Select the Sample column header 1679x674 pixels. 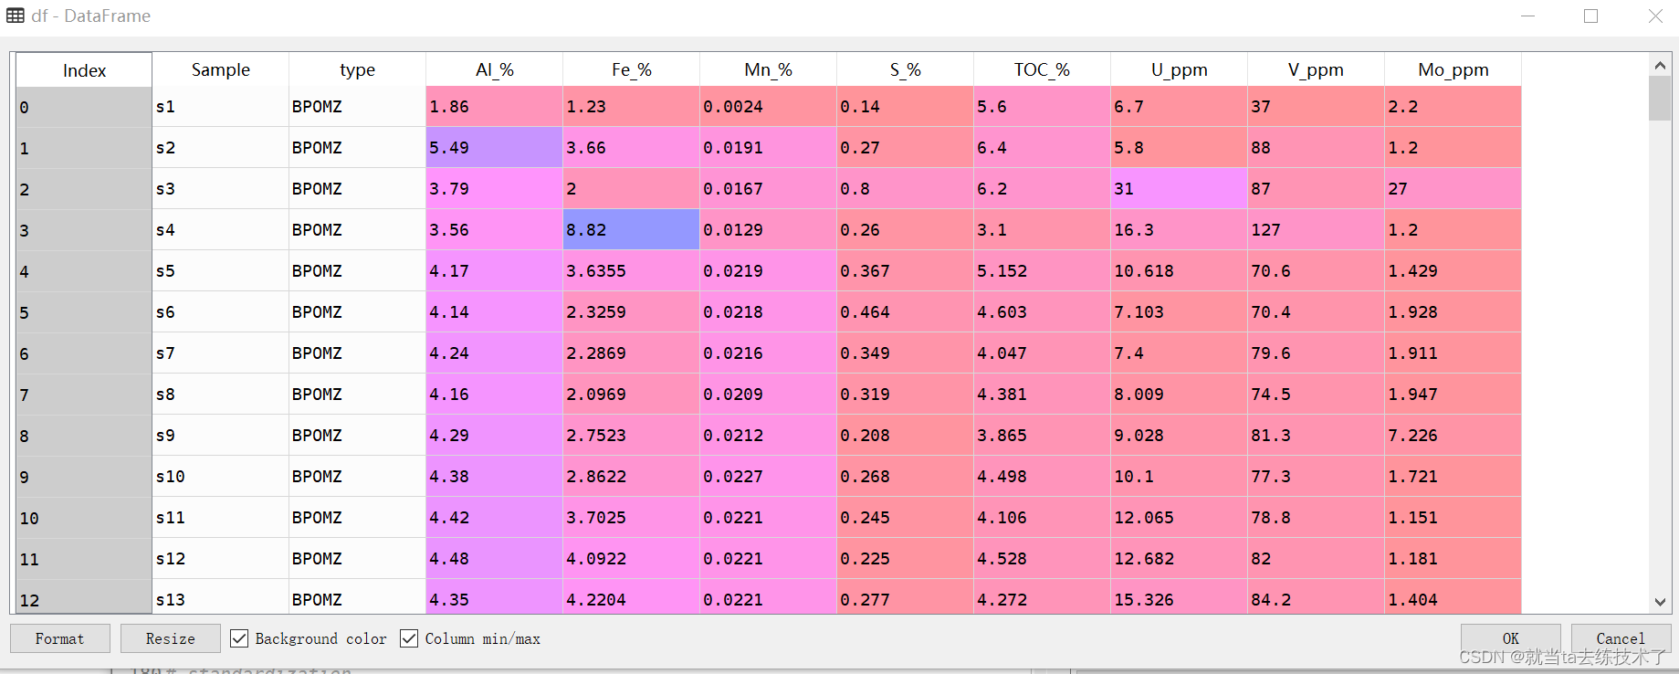(x=221, y=69)
